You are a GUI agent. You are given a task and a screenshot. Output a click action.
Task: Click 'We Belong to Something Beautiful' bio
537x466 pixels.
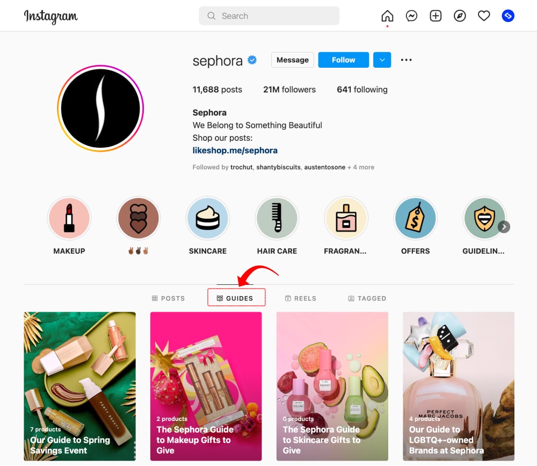tap(257, 125)
